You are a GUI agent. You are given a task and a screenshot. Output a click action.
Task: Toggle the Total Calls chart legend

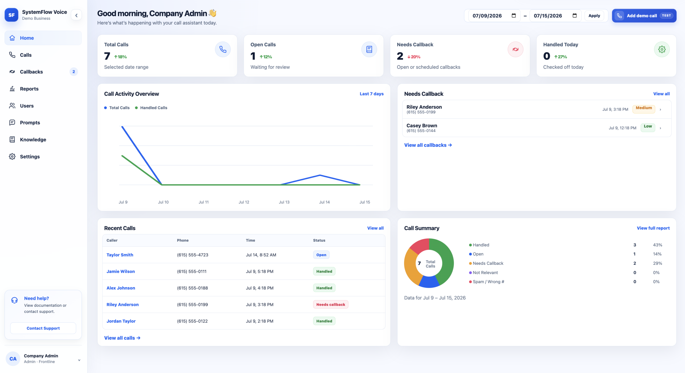pyautogui.click(x=117, y=108)
